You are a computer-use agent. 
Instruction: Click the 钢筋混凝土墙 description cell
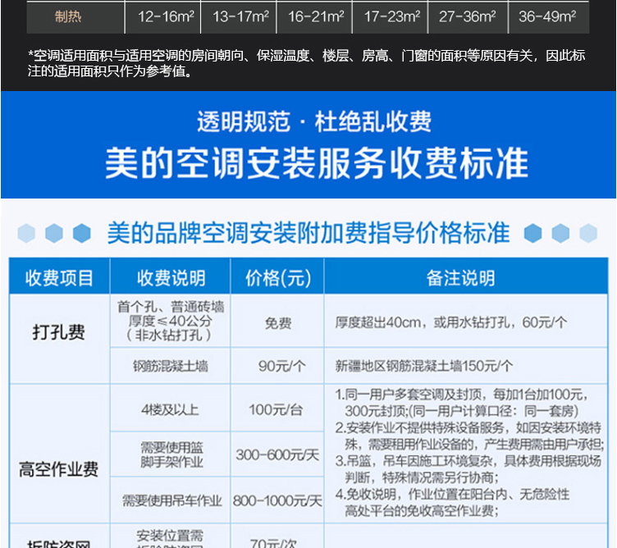click(171, 366)
